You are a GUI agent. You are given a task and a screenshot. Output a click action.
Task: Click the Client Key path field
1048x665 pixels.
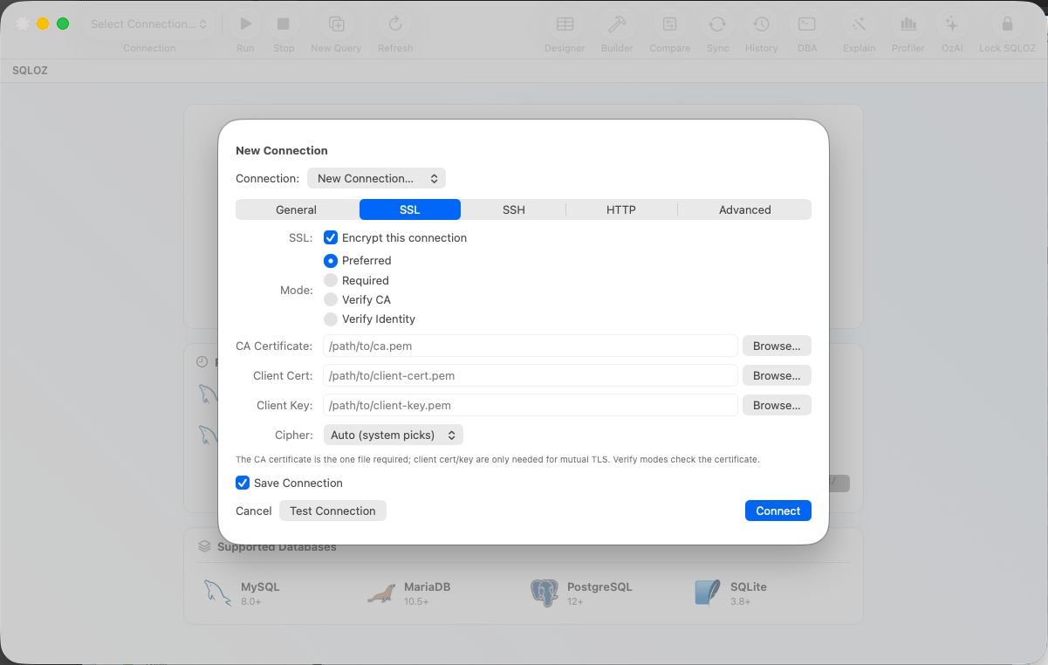[531, 405]
